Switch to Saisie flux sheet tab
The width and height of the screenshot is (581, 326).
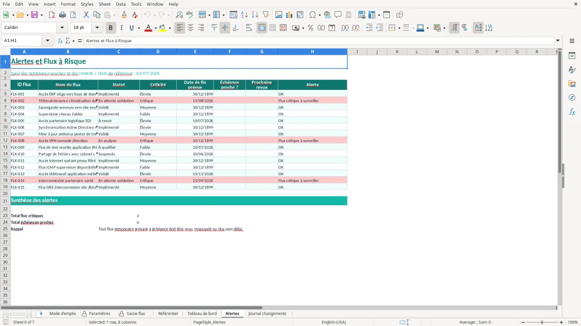click(136, 314)
